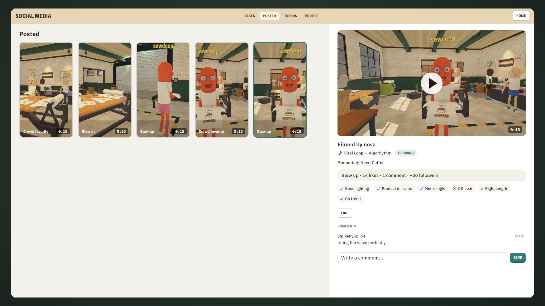The width and height of the screenshot is (545, 306).
Task: Click the @pixellynx_64 username
Action: coord(351,236)
